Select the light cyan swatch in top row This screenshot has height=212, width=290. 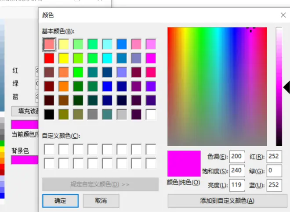point(107,44)
